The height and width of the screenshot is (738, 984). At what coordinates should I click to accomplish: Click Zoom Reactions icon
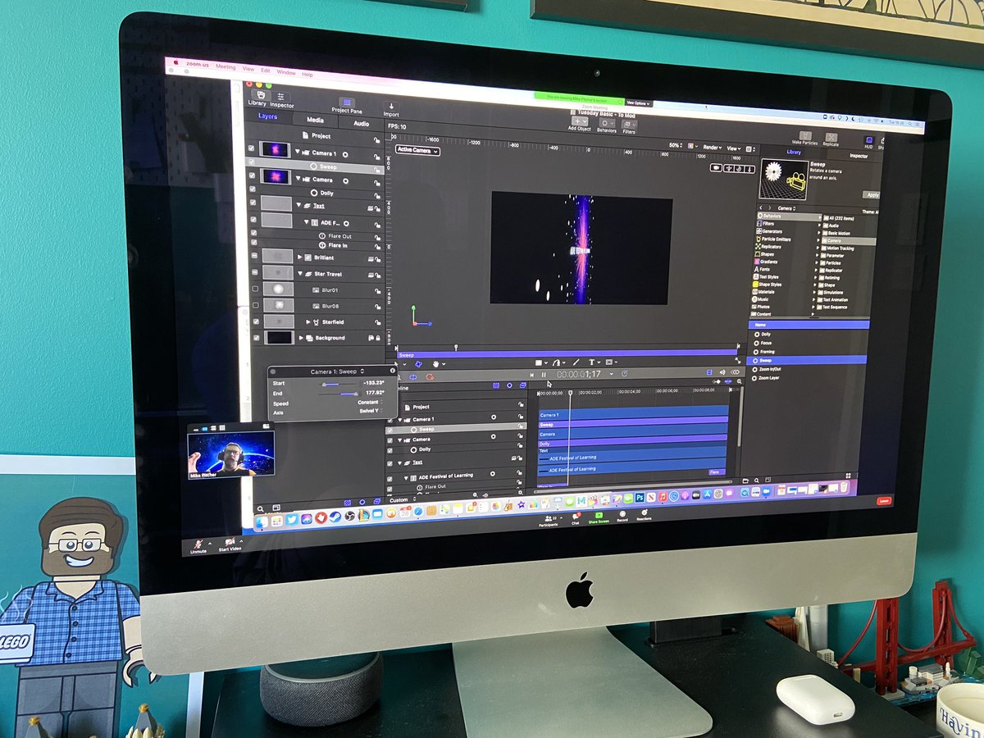click(645, 516)
